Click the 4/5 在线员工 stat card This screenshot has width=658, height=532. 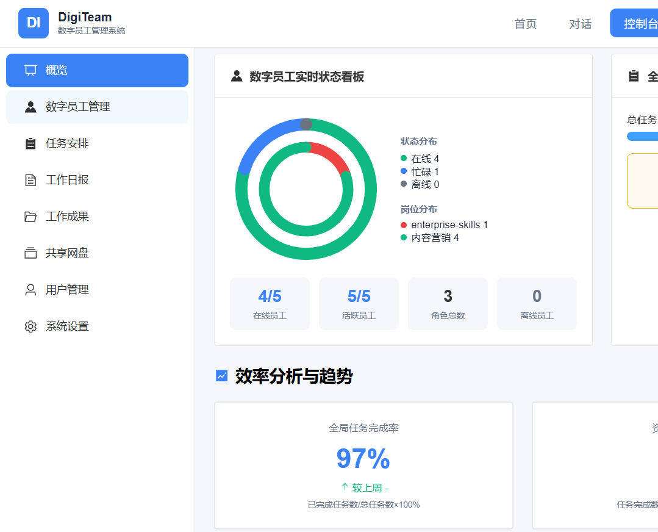pos(270,303)
